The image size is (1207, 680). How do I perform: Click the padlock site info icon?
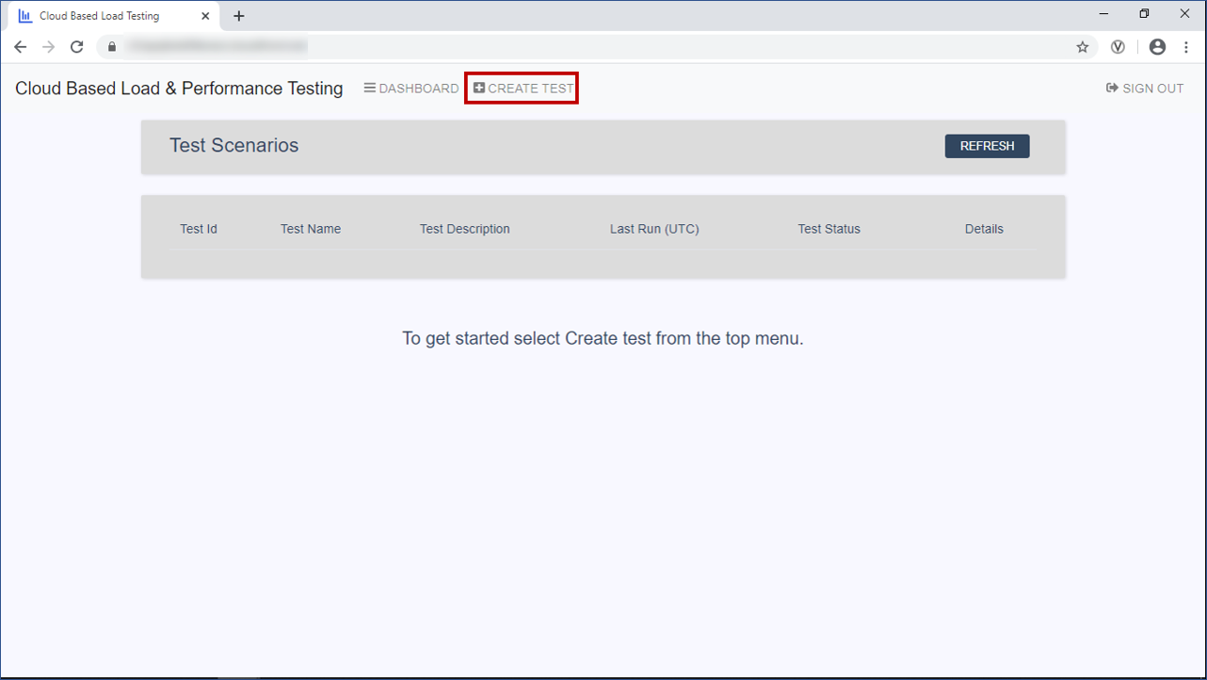click(x=112, y=46)
